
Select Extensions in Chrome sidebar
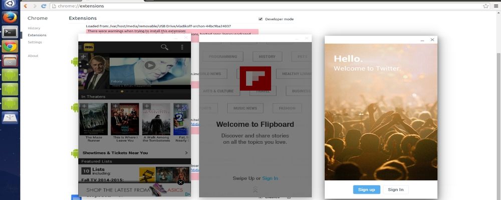(x=37, y=35)
